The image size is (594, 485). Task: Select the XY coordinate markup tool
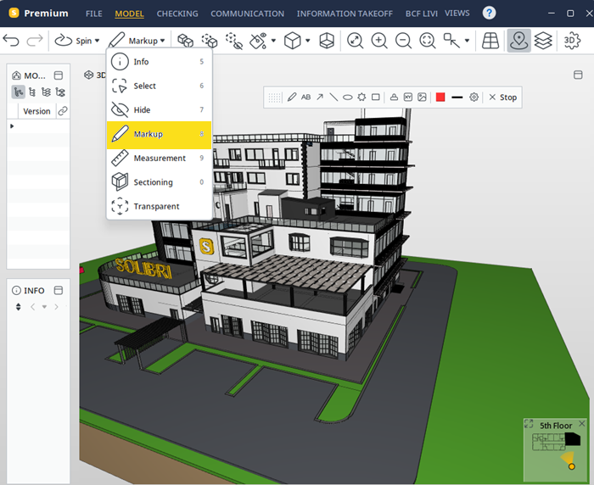tap(407, 98)
